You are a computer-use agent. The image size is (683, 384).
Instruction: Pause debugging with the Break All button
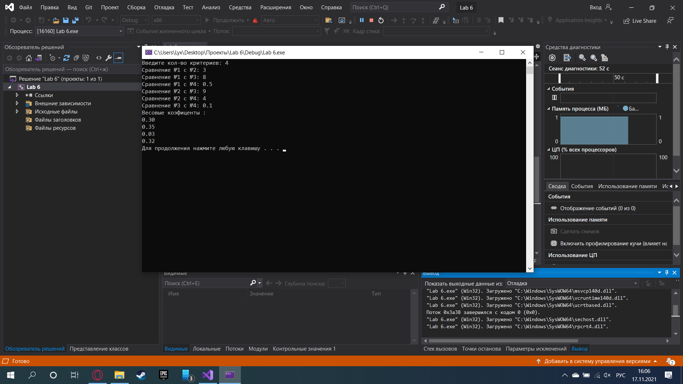[362, 20]
